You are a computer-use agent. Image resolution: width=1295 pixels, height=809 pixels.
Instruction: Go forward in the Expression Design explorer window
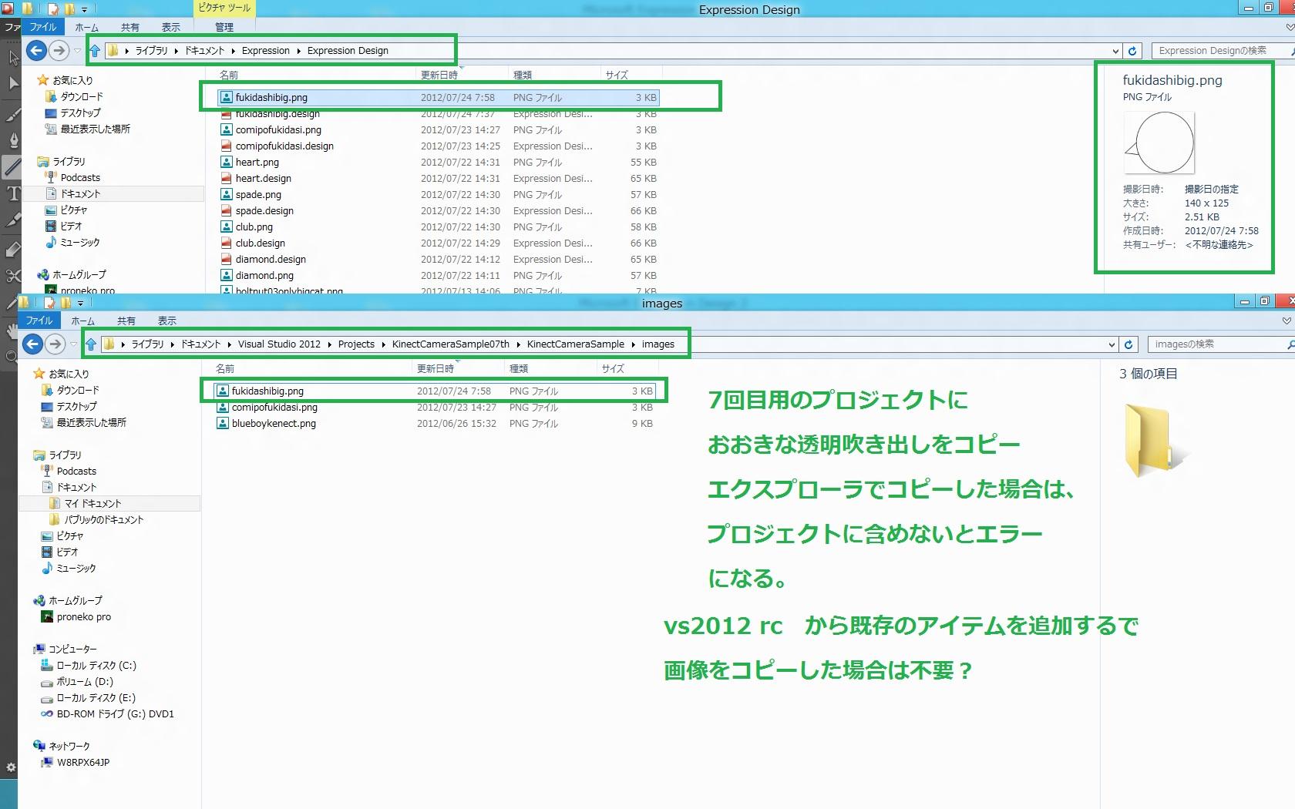click(59, 51)
